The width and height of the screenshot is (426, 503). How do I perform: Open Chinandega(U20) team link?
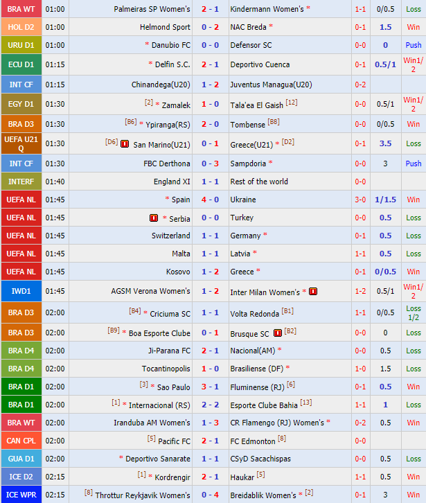161,85
